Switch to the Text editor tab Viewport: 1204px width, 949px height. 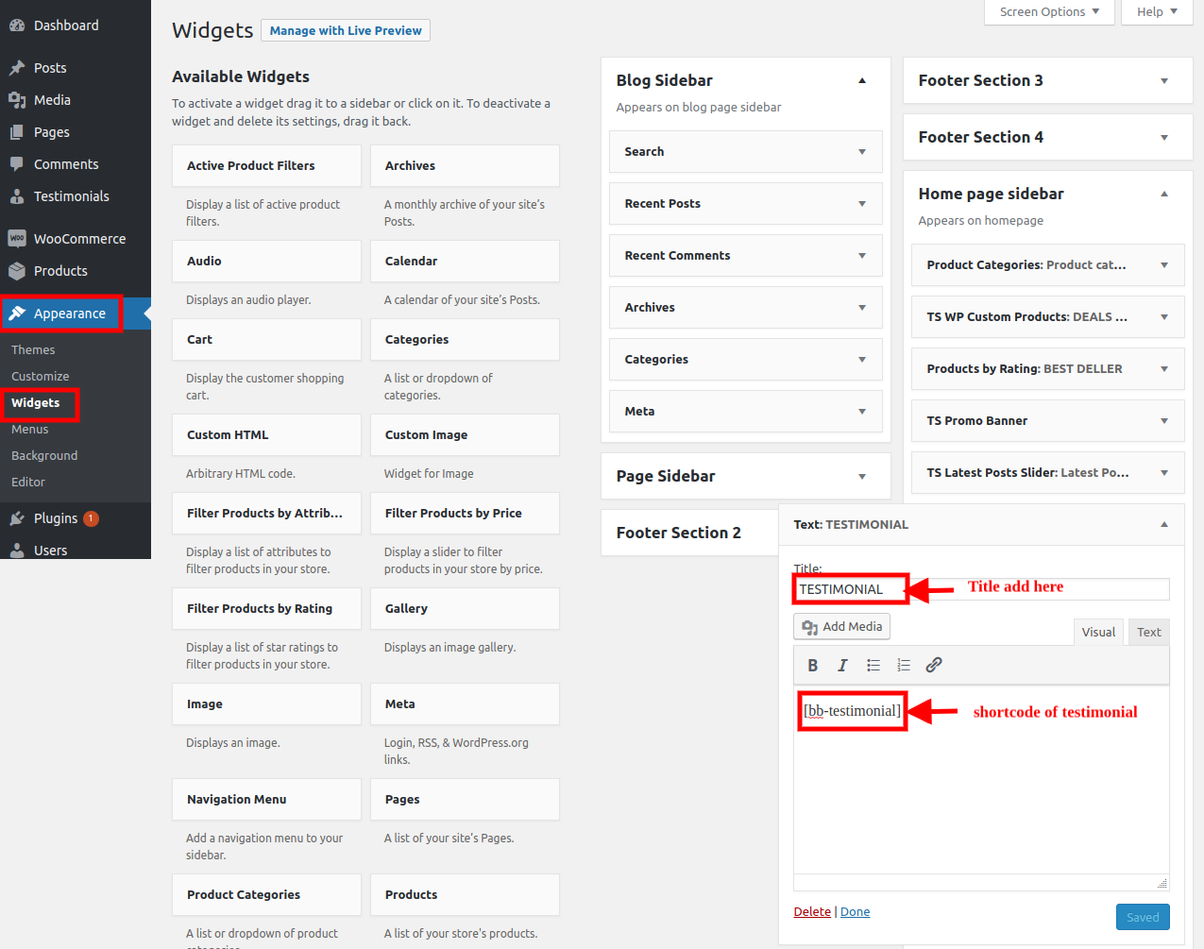point(1148,633)
